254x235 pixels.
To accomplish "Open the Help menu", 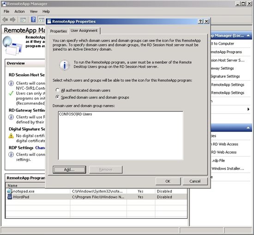I will [46, 12].
